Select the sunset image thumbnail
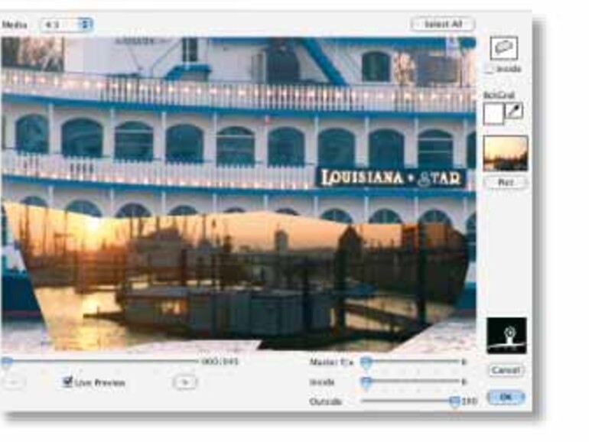 (x=506, y=153)
